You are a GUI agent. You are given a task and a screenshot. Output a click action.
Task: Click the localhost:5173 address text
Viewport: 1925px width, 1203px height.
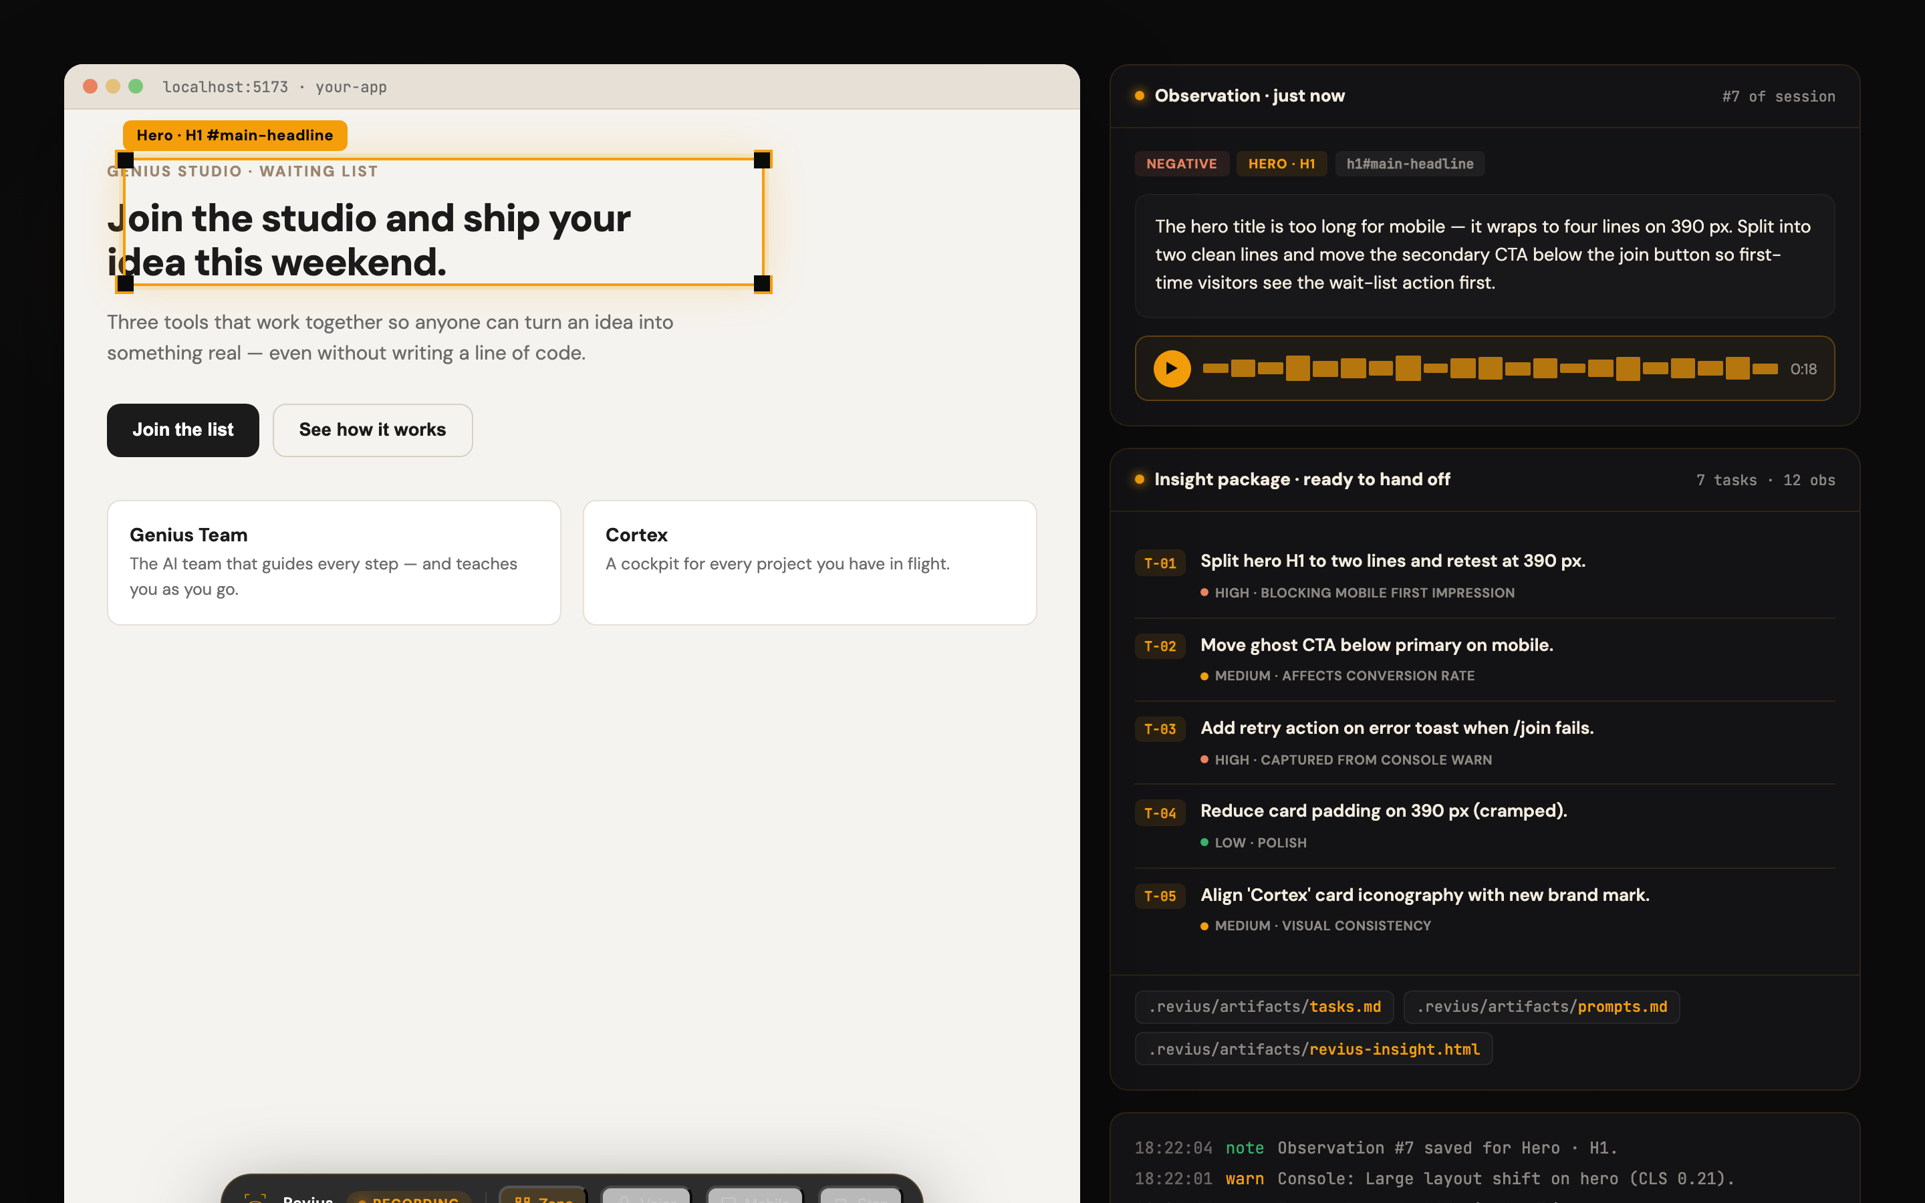(x=225, y=87)
